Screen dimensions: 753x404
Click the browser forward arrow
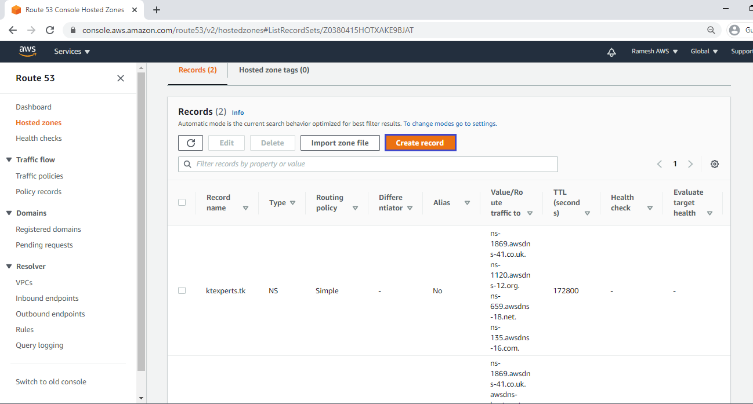[x=31, y=30]
